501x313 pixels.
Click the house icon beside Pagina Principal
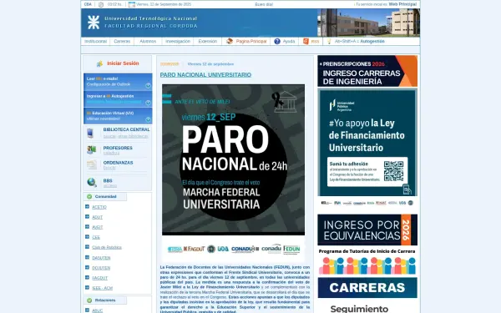coord(230,41)
